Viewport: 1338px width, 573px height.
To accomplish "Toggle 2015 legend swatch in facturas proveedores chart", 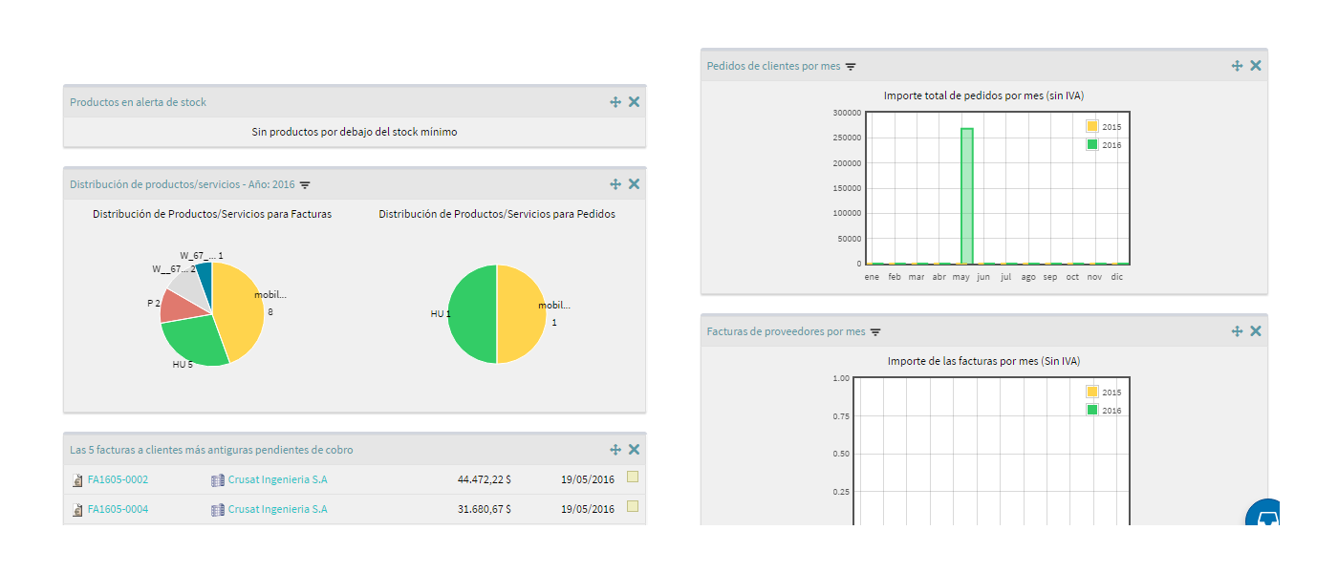I will pos(1092,392).
